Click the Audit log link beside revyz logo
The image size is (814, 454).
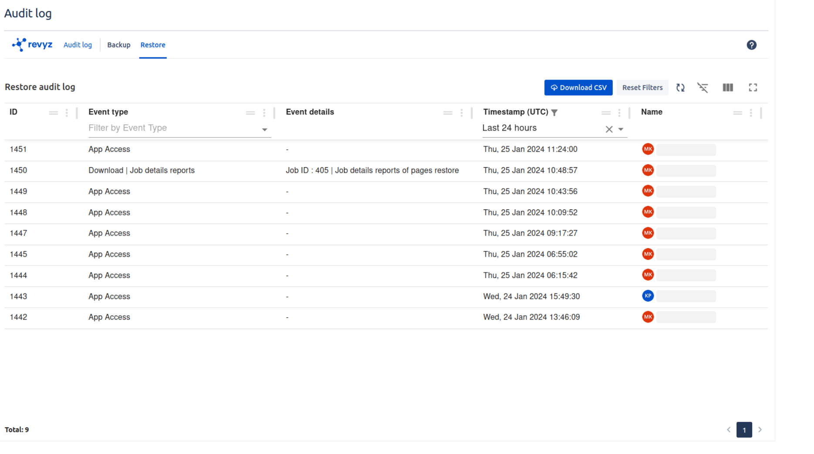(x=78, y=45)
